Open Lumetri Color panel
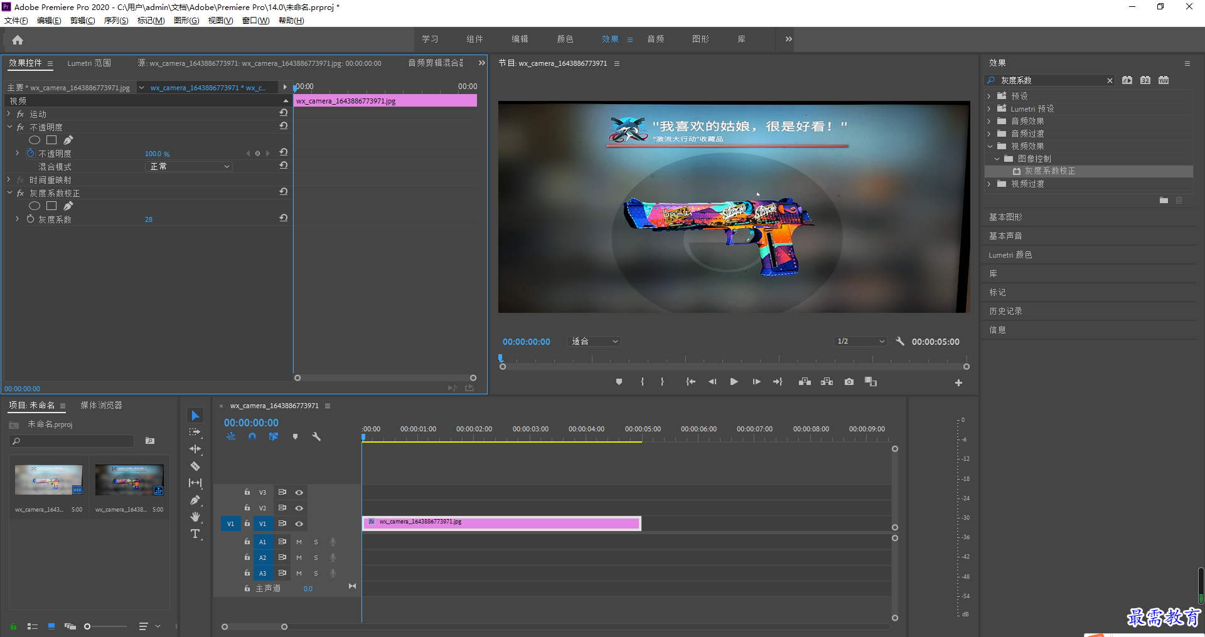1205x637 pixels. (1010, 255)
